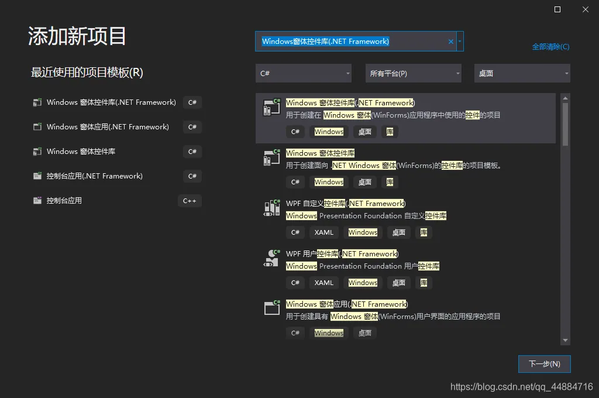This screenshot has height=398, width=599.
Task: Select WPF 自定义控件库(.NET Framework) result
Action: pos(346,204)
